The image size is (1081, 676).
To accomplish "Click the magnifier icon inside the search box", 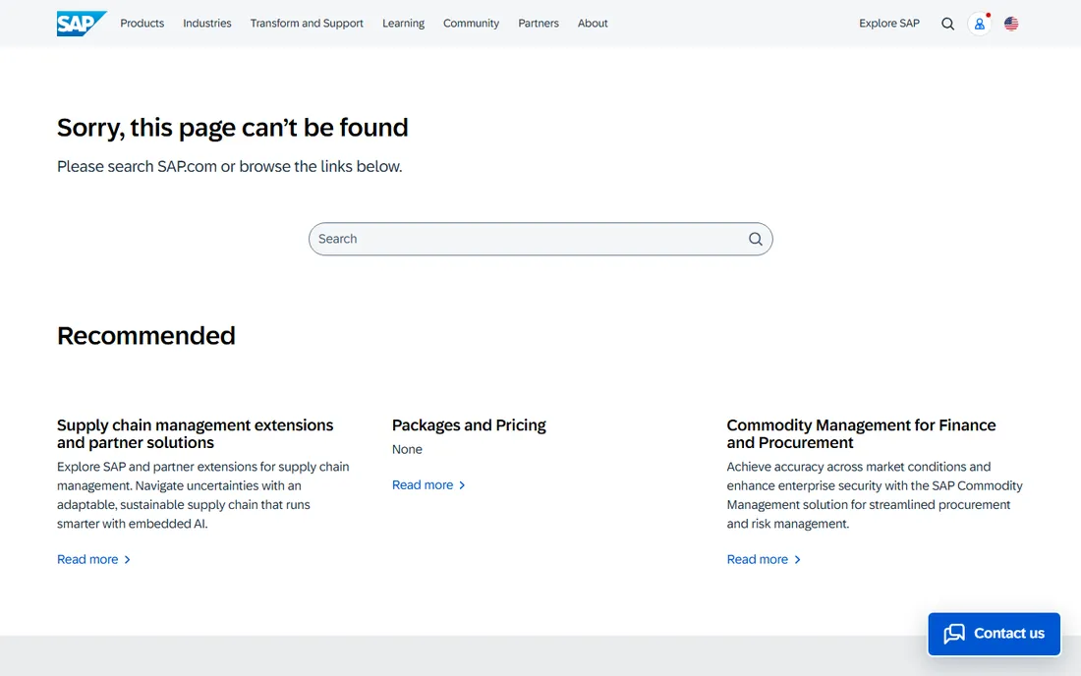I will 756,239.
